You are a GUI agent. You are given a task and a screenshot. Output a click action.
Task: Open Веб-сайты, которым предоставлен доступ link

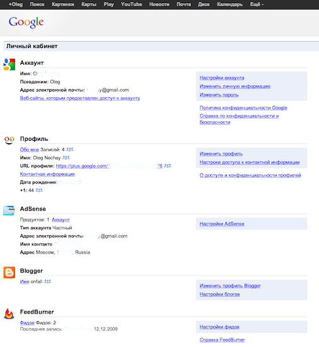coord(80,98)
